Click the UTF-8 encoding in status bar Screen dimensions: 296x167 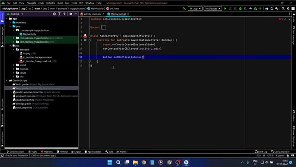click(270, 156)
